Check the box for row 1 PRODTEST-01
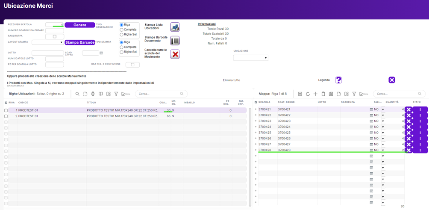429x210 pixels. click(x=6, y=110)
